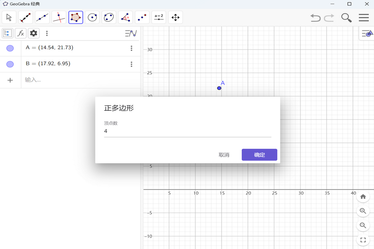374x249 pixels.
Task: Toggle visibility of point B
Action: click(x=10, y=64)
